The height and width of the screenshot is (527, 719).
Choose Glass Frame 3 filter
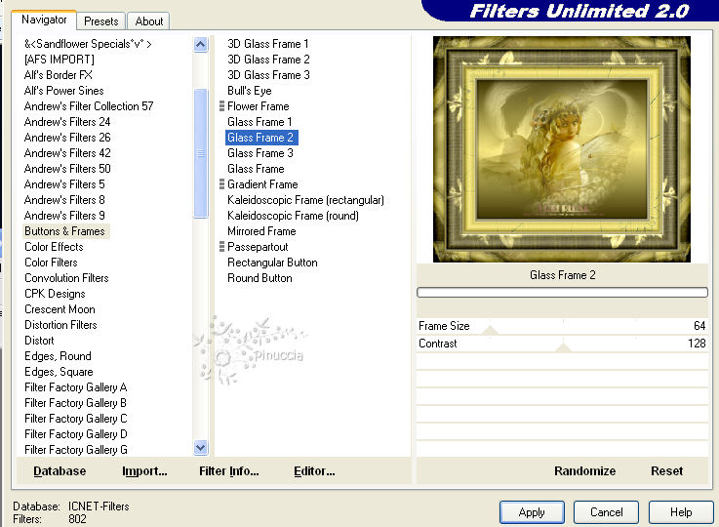click(x=260, y=153)
